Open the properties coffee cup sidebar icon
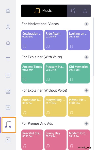96x150 pixels. (x=8, y=43)
